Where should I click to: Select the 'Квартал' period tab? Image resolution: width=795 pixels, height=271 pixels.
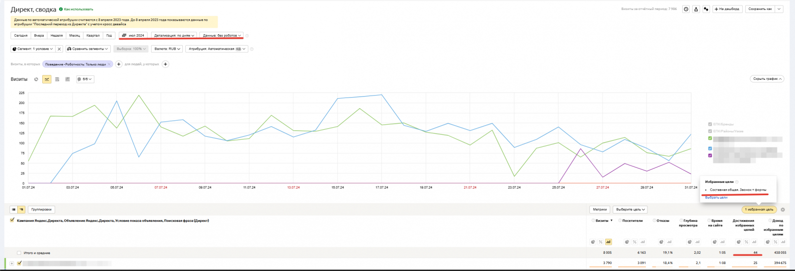coord(93,36)
